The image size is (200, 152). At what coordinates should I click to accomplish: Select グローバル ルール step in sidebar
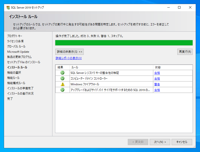coord(16,47)
